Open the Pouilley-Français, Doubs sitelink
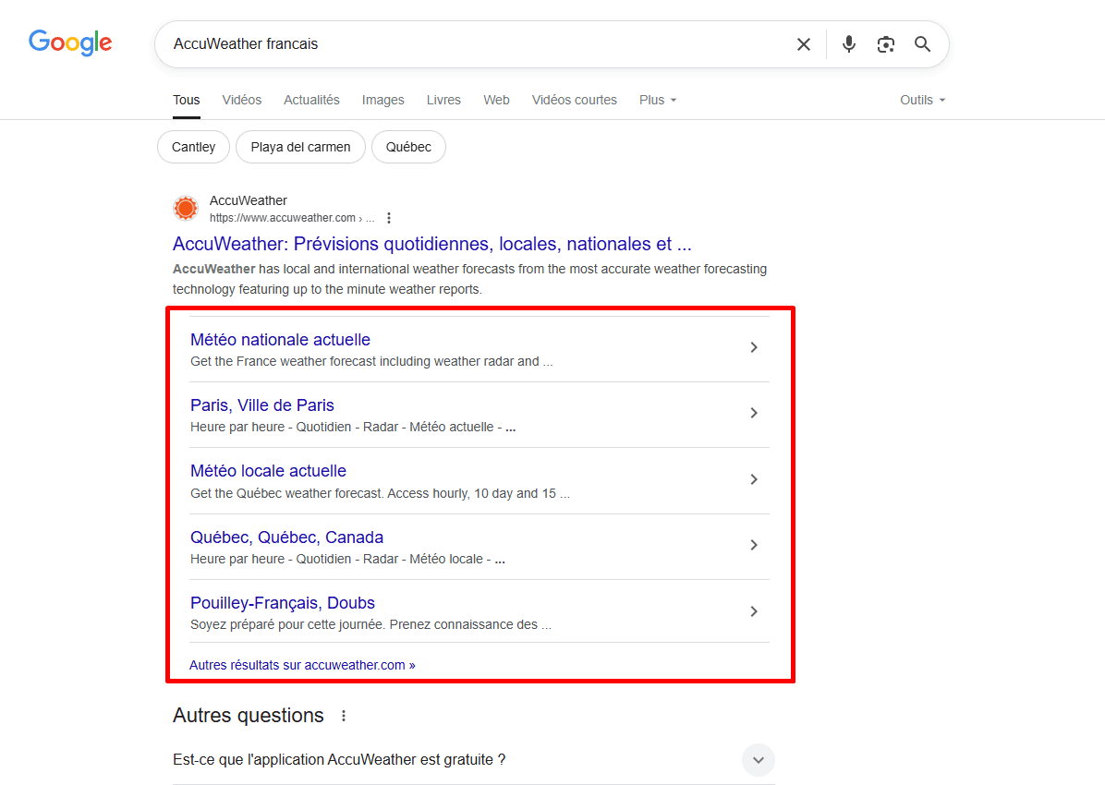Image resolution: width=1105 pixels, height=785 pixels. [x=282, y=603]
